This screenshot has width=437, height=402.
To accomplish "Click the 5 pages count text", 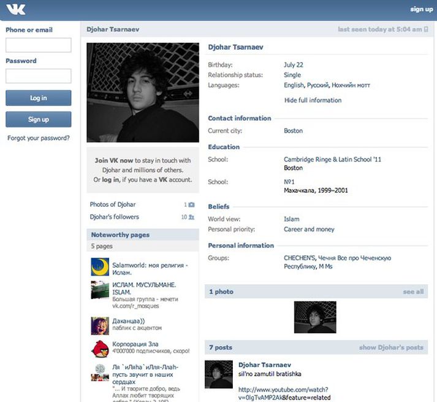I will (102, 246).
